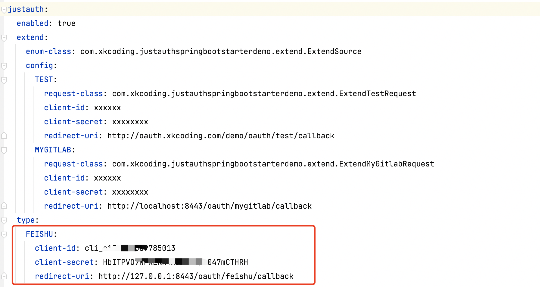The width and height of the screenshot is (540, 287).
Task: Click the FEISHU client-id key
Action: click(x=55, y=248)
